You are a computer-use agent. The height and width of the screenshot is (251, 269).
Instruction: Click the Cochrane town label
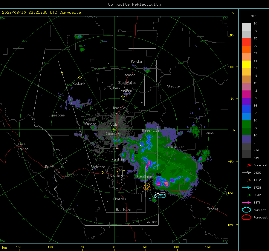98,167
